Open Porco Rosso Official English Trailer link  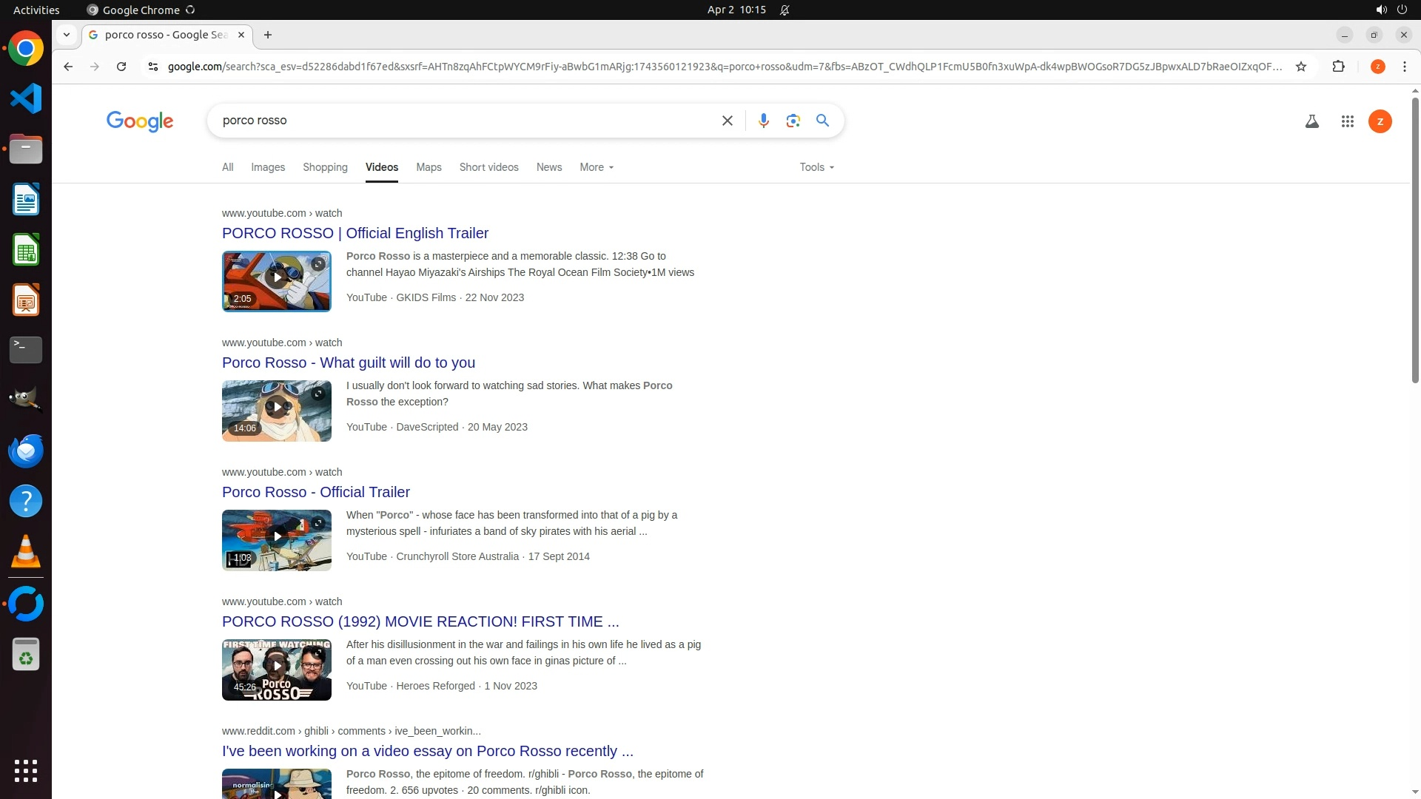(x=355, y=233)
